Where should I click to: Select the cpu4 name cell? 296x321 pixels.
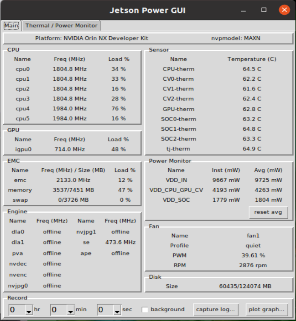23,108
